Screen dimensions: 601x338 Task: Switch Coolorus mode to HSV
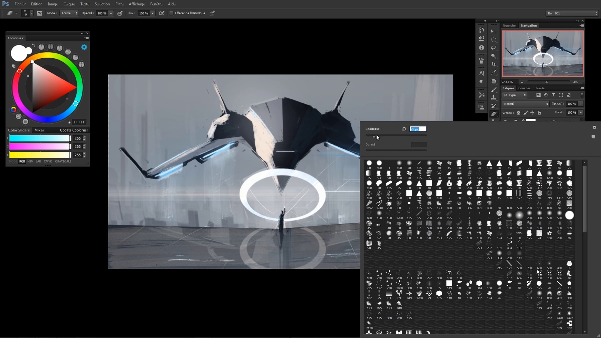(30, 161)
